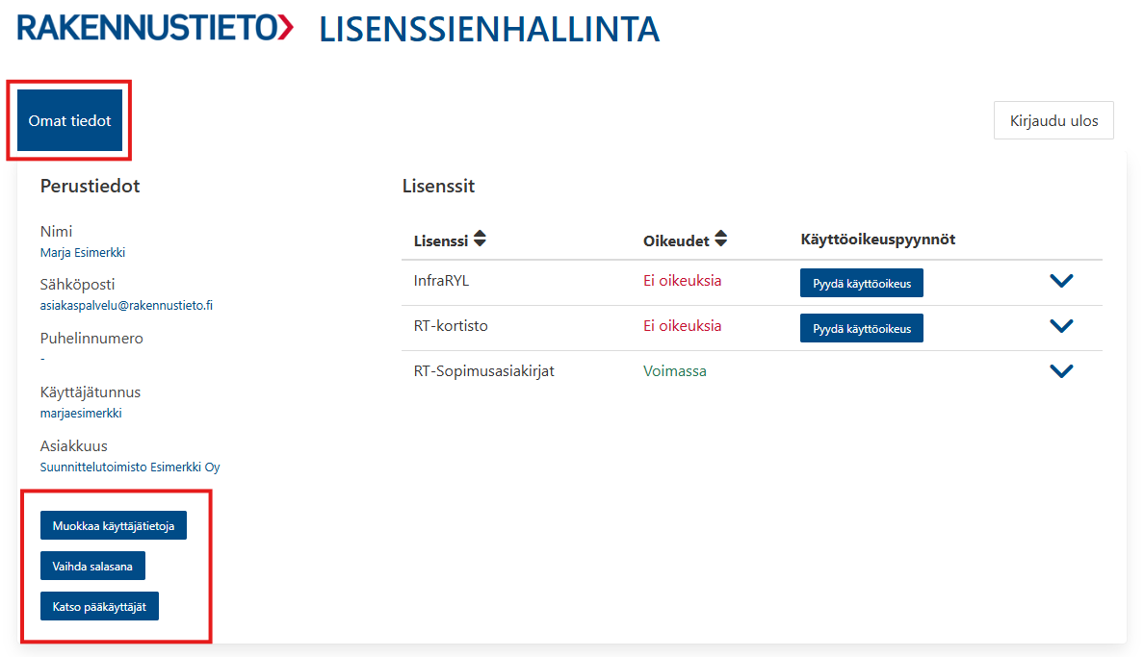This screenshot has width=1144, height=657.
Task: Request access for RT-kortisto license
Action: pyautogui.click(x=862, y=328)
